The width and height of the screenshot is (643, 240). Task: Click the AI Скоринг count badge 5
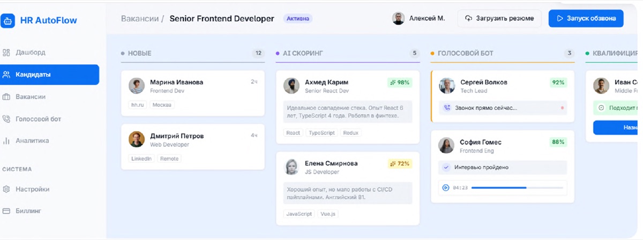[414, 54]
